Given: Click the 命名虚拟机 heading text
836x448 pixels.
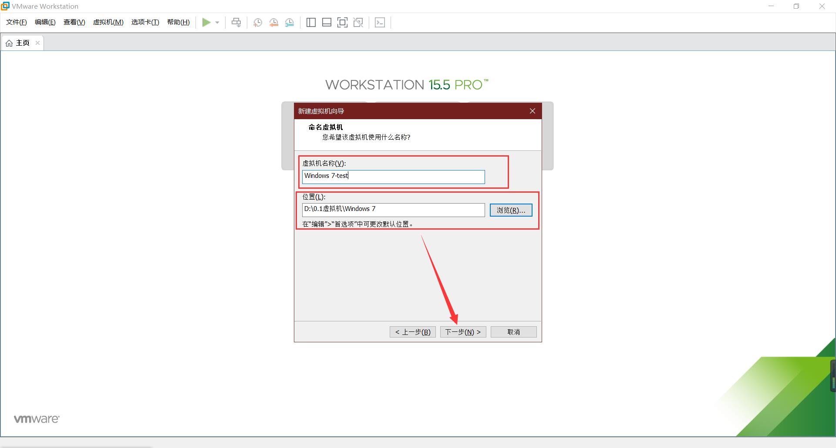Looking at the screenshot, I should tap(326, 127).
